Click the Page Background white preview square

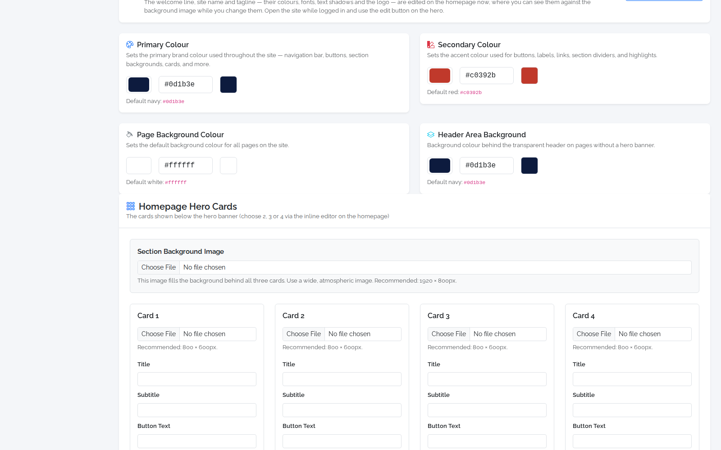tap(228, 166)
